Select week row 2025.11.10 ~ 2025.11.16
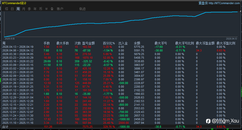Screen dimensions: 242x130 [x=121, y=123]
